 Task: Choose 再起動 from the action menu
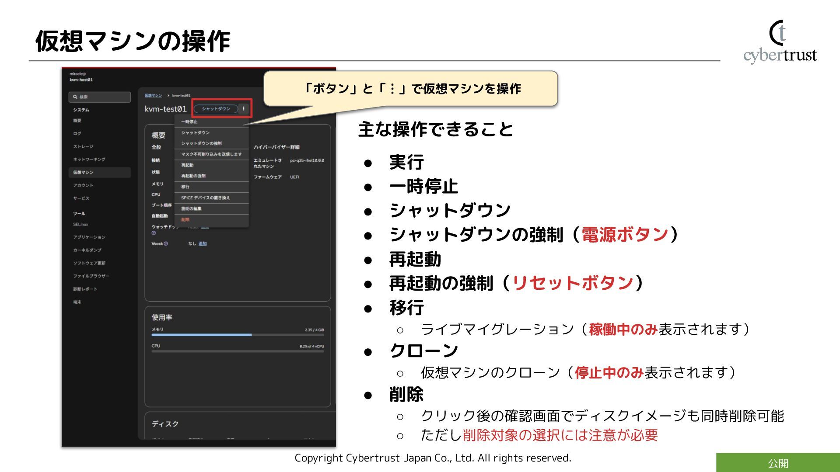187,165
